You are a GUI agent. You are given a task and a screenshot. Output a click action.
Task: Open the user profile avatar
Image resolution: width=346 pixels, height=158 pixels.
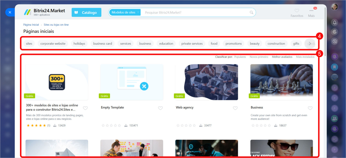pos(335,6)
